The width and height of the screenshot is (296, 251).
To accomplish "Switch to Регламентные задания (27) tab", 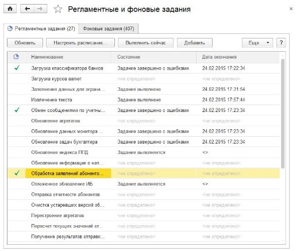I will tap(41, 29).
